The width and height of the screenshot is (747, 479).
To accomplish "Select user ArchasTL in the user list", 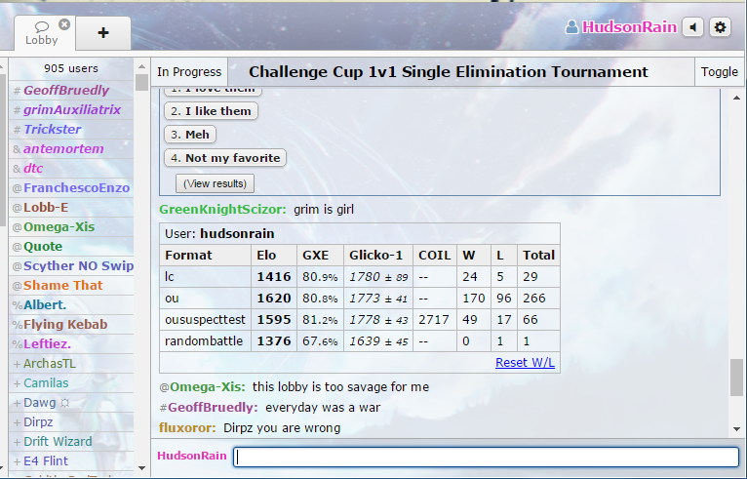I will (x=71, y=364).
